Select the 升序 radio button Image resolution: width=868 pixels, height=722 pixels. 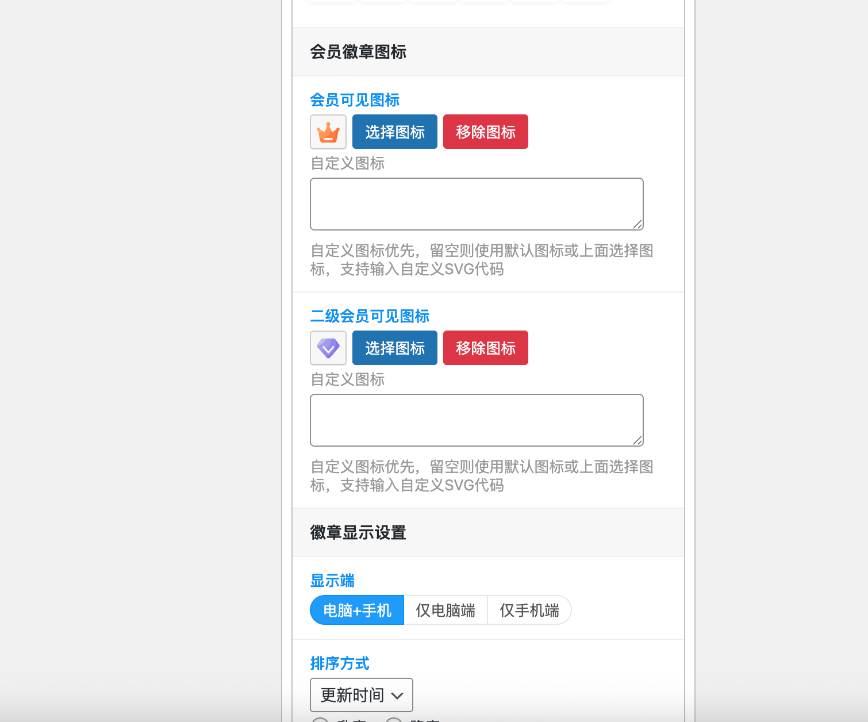click(x=320, y=719)
